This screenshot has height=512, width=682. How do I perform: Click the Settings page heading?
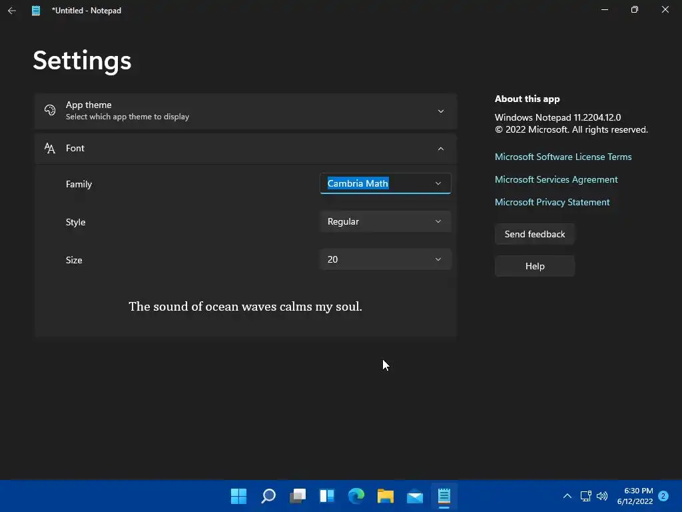pos(82,61)
